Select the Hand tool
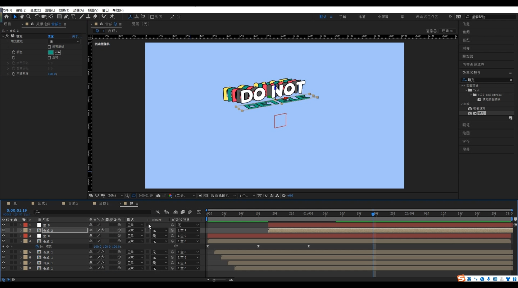 coord(22,17)
